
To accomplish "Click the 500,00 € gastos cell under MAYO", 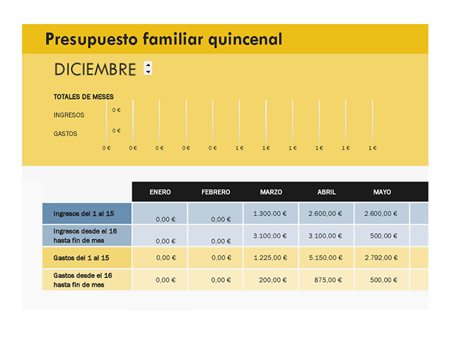I will 382,280.
